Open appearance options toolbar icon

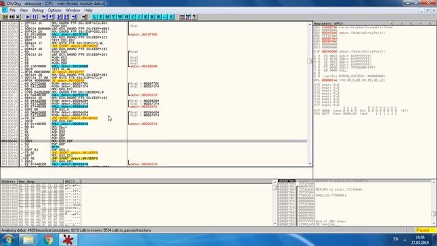pos(188,17)
